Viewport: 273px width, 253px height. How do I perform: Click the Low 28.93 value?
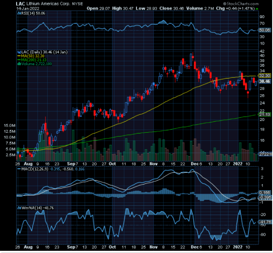[x=146, y=8]
